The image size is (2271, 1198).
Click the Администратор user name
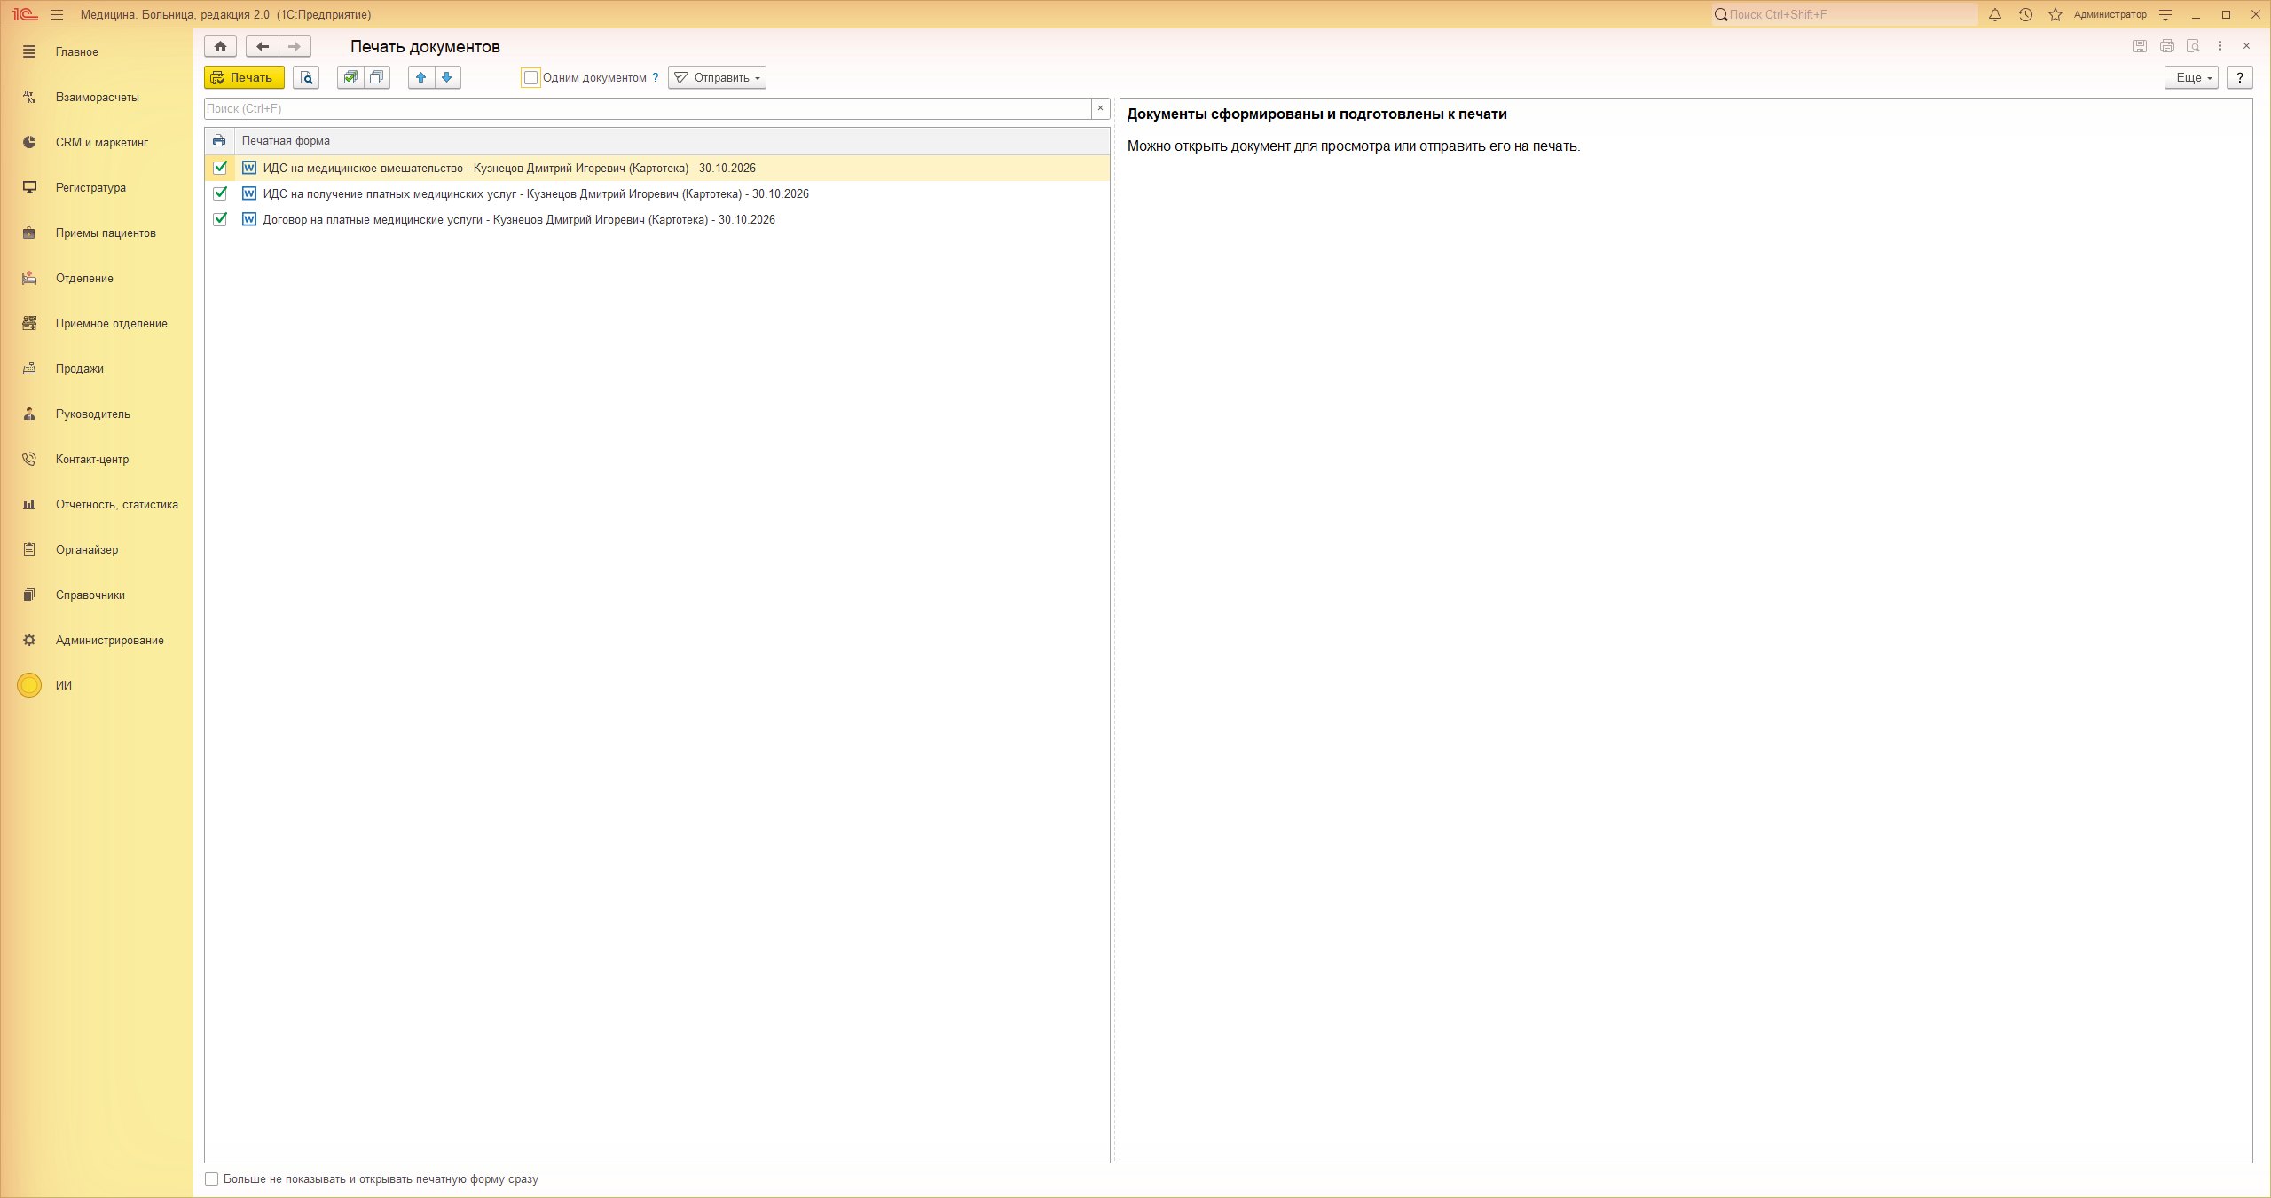2110,14
